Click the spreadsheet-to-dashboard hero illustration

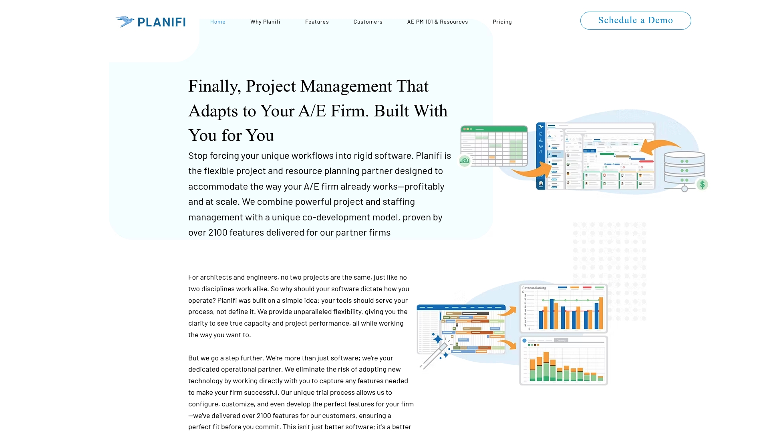pos(584,152)
